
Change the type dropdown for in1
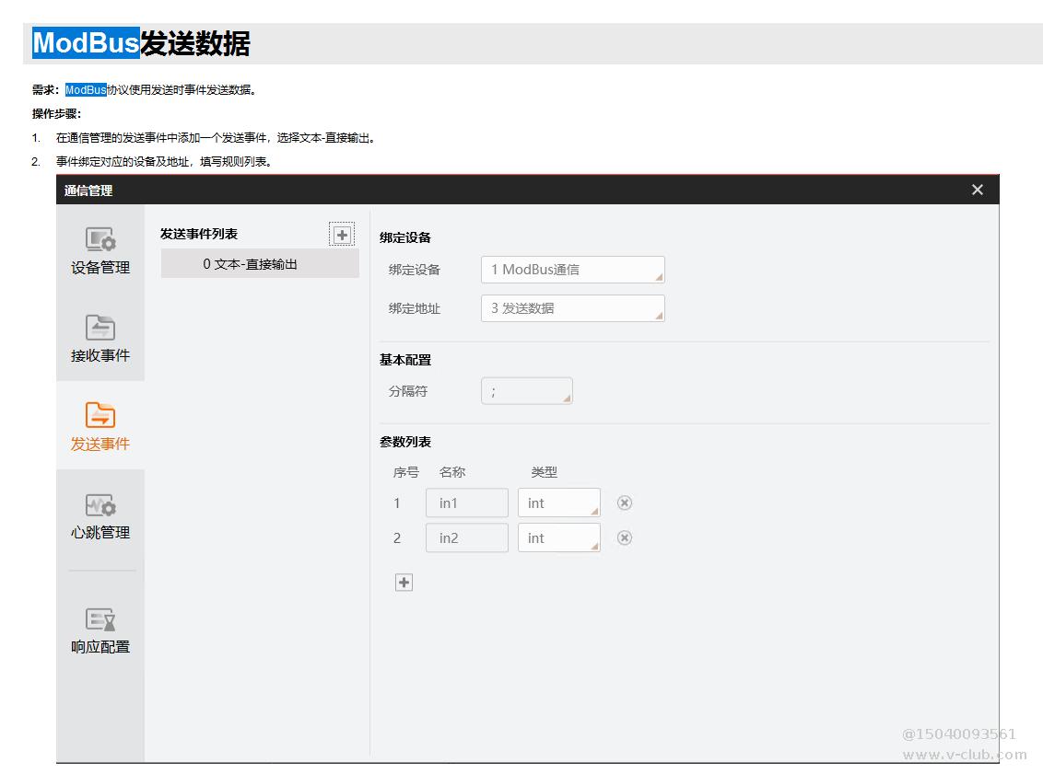558,503
